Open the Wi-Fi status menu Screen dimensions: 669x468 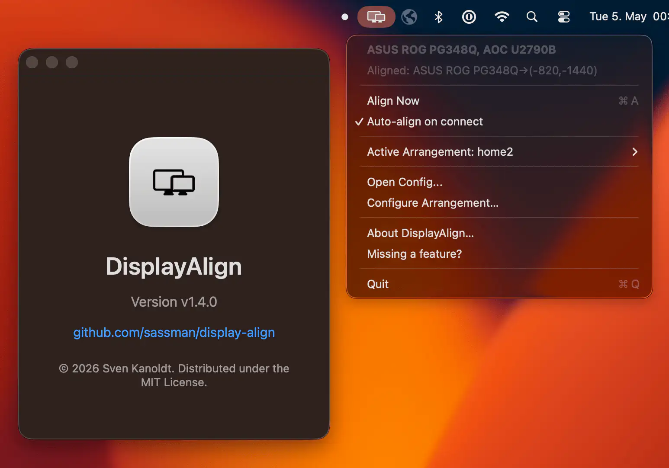502,17
